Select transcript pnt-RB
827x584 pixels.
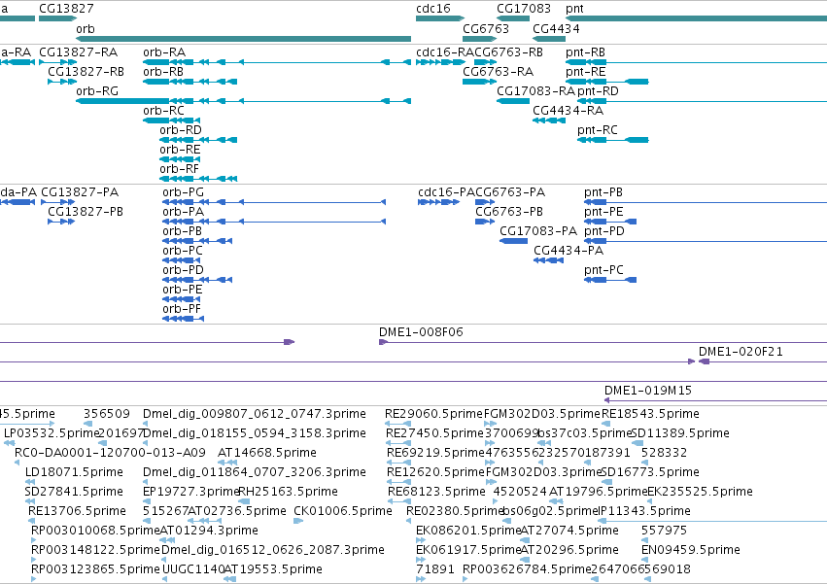585,52
